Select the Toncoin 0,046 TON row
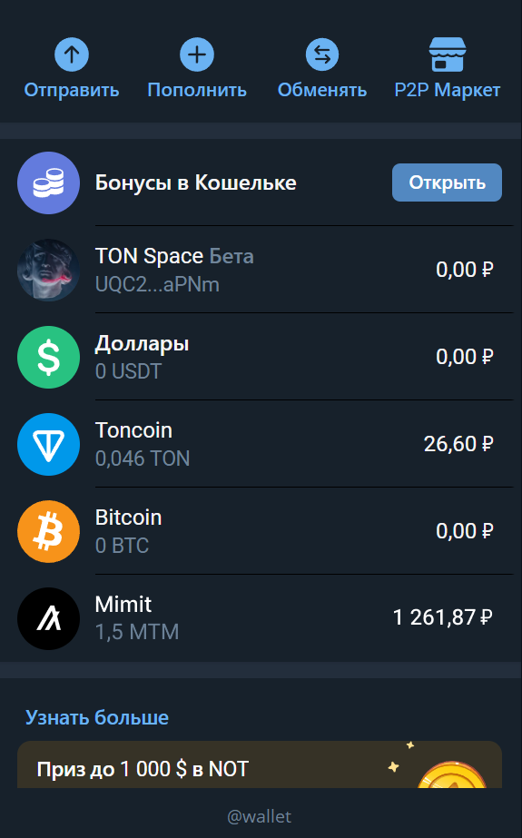Screen dimensions: 522x838 pyautogui.click(x=261, y=444)
